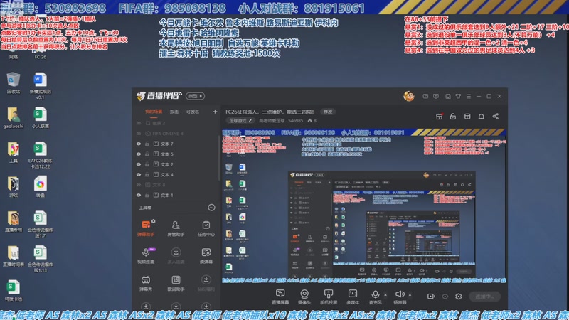The width and height of the screenshot is (569, 320).
Task: Click the source list scrollbar
Action: 219,157
